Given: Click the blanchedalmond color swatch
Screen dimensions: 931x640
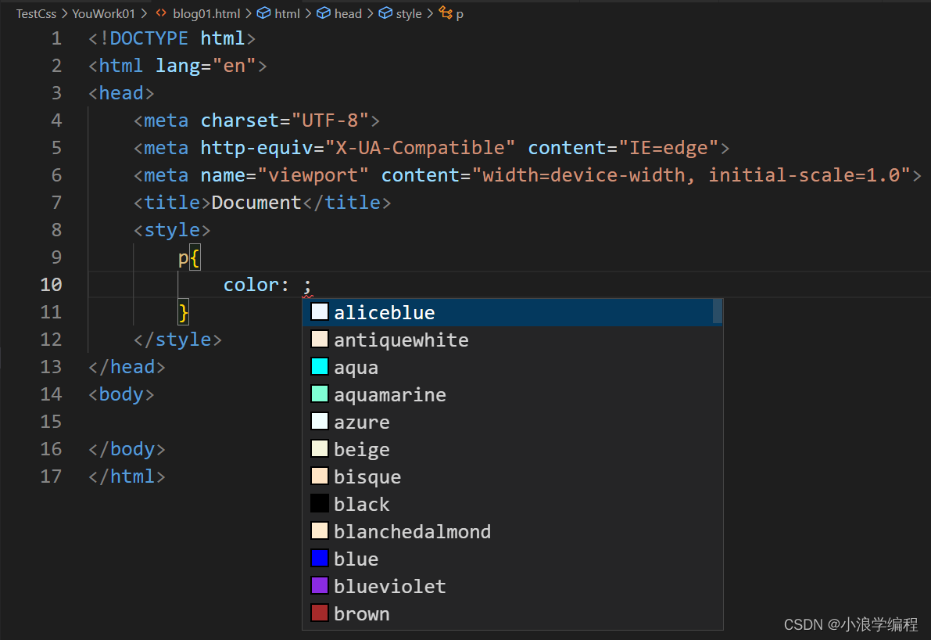Looking at the screenshot, I should coord(320,530).
